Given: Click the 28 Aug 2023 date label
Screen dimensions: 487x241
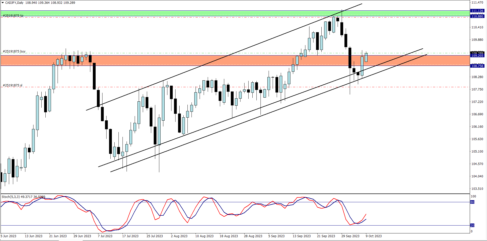Looking at the screenshot, I should coord(253,236).
